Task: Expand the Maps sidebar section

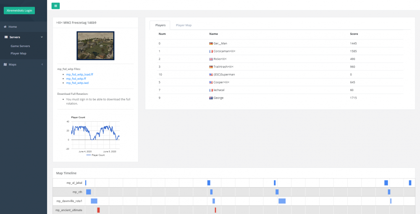Action: point(42,65)
